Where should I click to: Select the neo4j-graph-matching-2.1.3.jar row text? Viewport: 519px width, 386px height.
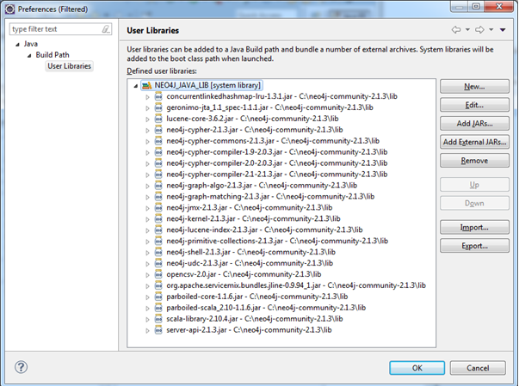(x=270, y=197)
